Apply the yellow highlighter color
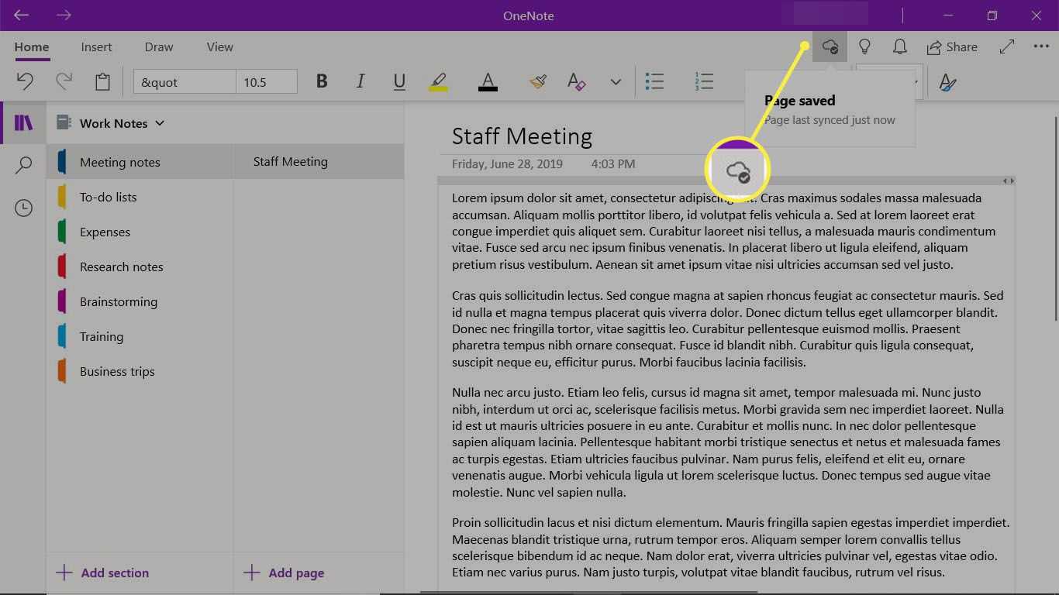The width and height of the screenshot is (1059, 595). pyautogui.click(x=438, y=81)
